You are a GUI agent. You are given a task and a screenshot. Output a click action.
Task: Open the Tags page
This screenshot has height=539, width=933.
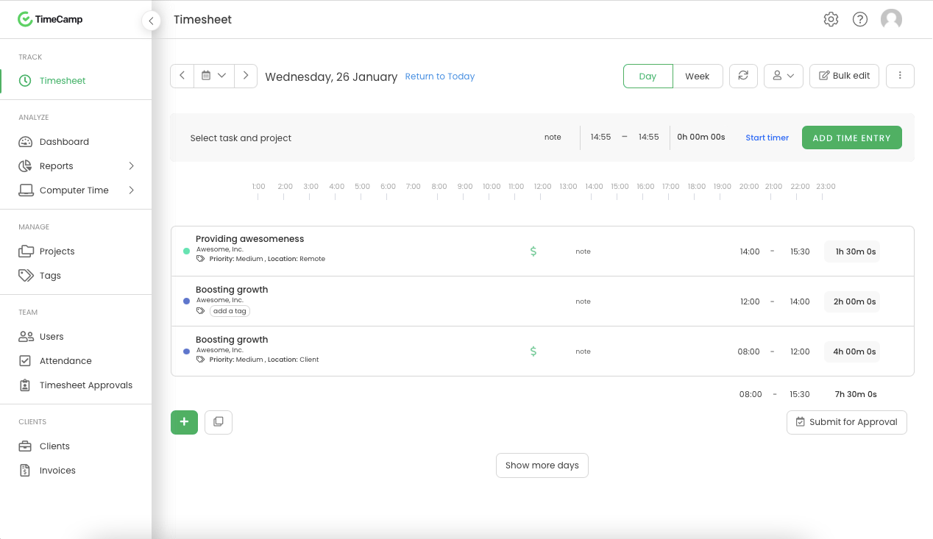pos(52,275)
